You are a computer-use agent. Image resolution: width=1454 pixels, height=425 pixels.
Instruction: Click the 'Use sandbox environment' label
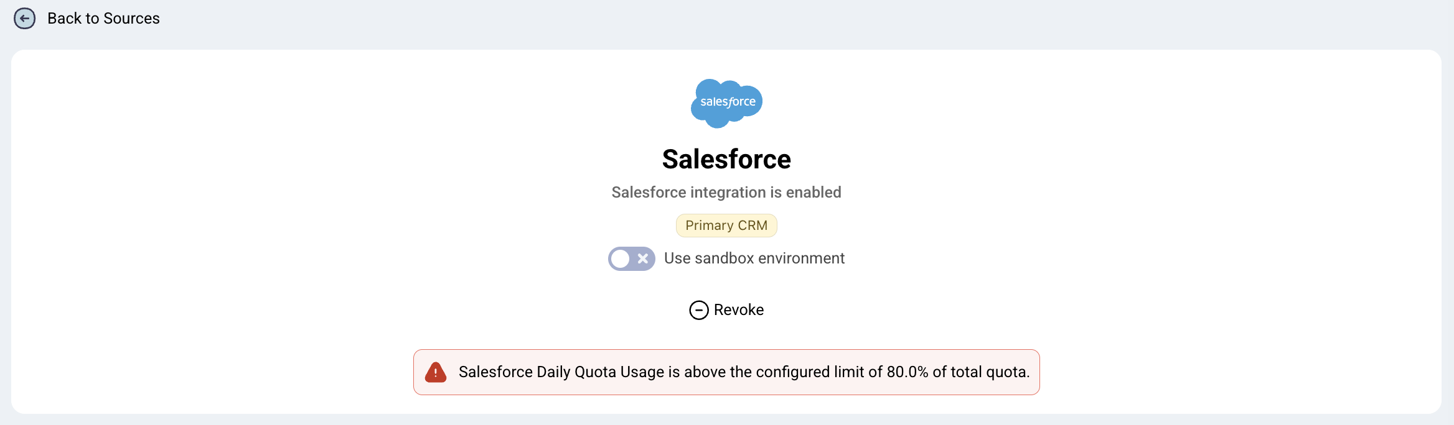coord(754,258)
